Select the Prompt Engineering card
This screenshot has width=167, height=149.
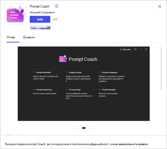pos(46,94)
